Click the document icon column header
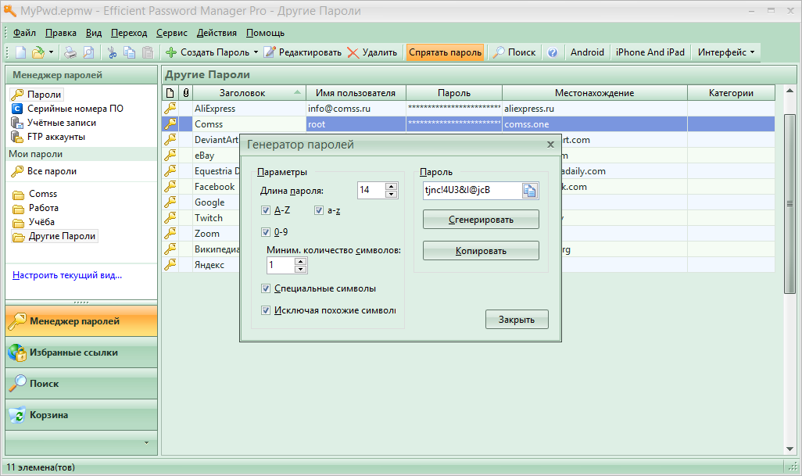802x476 pixels. [x=170, y=93]
